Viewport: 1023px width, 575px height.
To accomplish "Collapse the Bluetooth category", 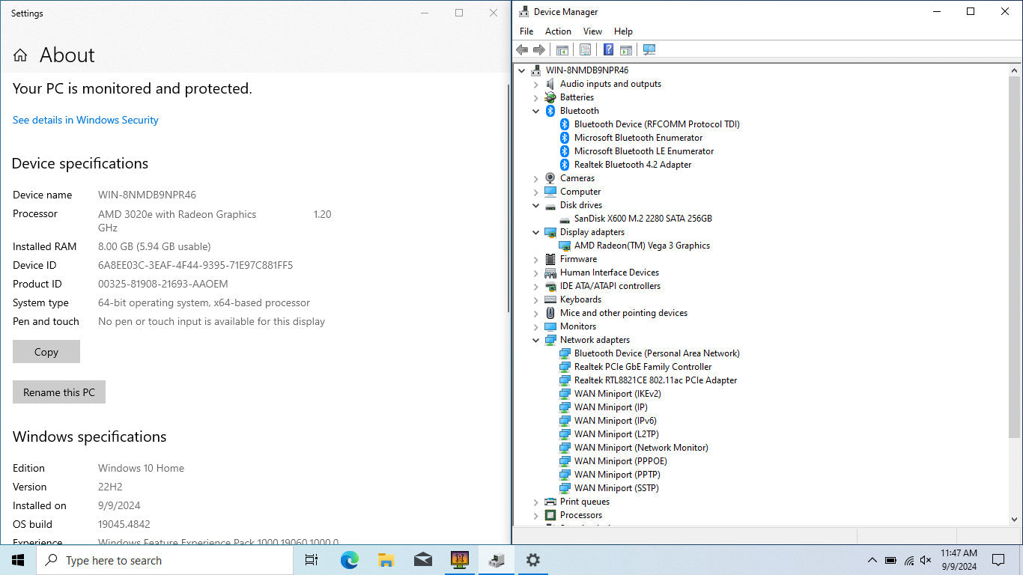I will pyautogui.click(x=536, y=111).
